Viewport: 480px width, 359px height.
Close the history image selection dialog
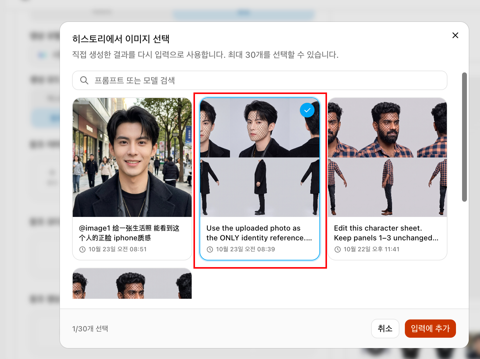coord(455,35)
